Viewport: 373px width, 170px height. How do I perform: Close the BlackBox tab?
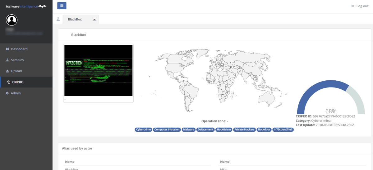94,20
